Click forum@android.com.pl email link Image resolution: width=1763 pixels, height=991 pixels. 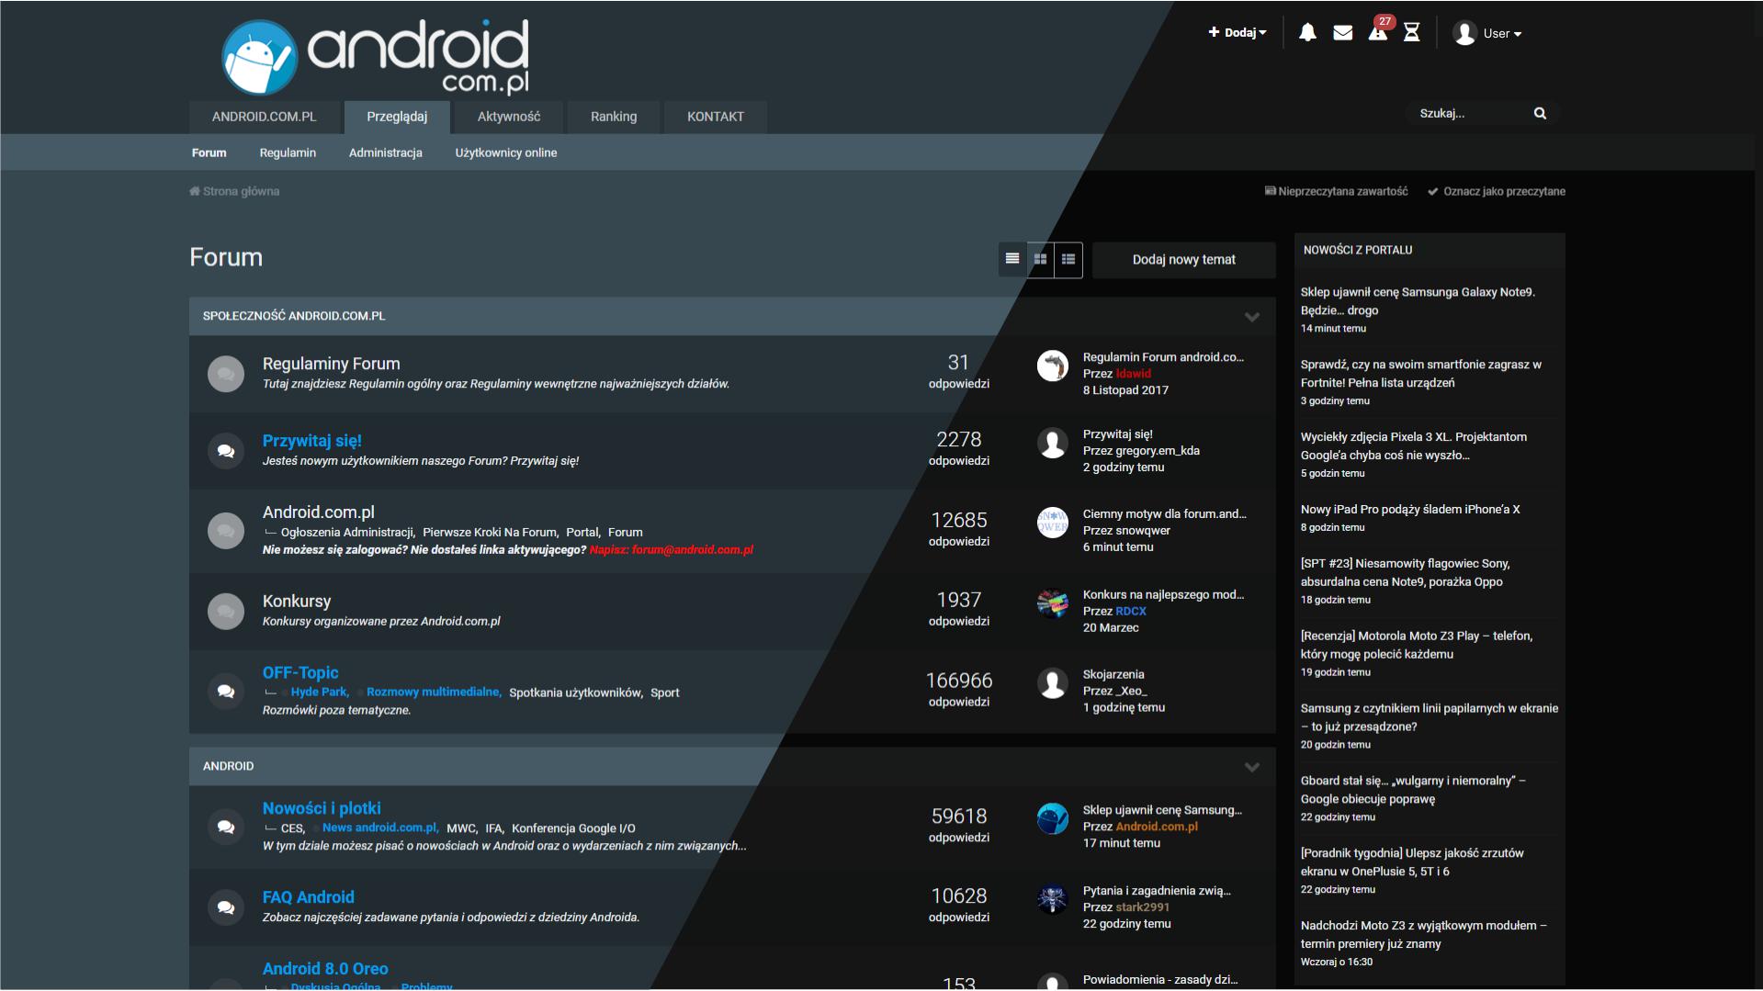tap(693, 550)
